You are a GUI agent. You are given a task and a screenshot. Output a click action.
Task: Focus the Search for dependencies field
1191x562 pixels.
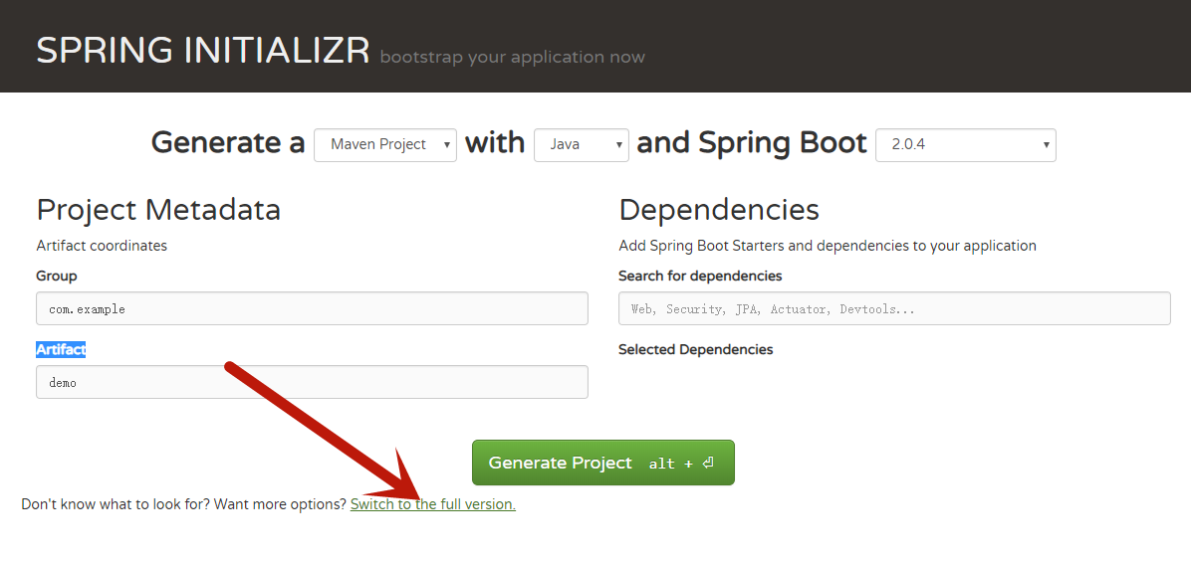(894, 308)
